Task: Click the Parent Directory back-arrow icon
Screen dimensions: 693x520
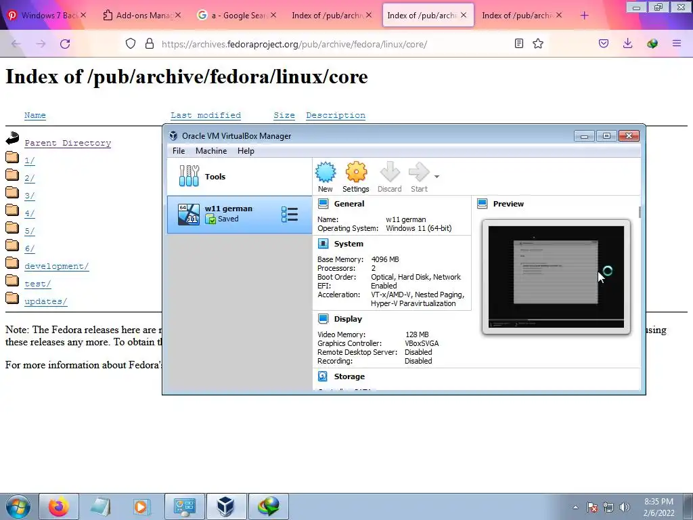Action: (12, 138)
